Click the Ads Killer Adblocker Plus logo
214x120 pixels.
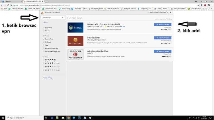pyautogui.click(x=76, y=54)
